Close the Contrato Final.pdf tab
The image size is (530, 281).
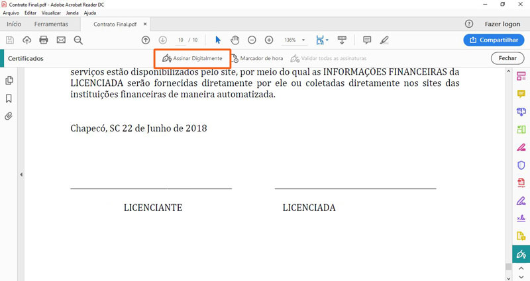[146, 24]
